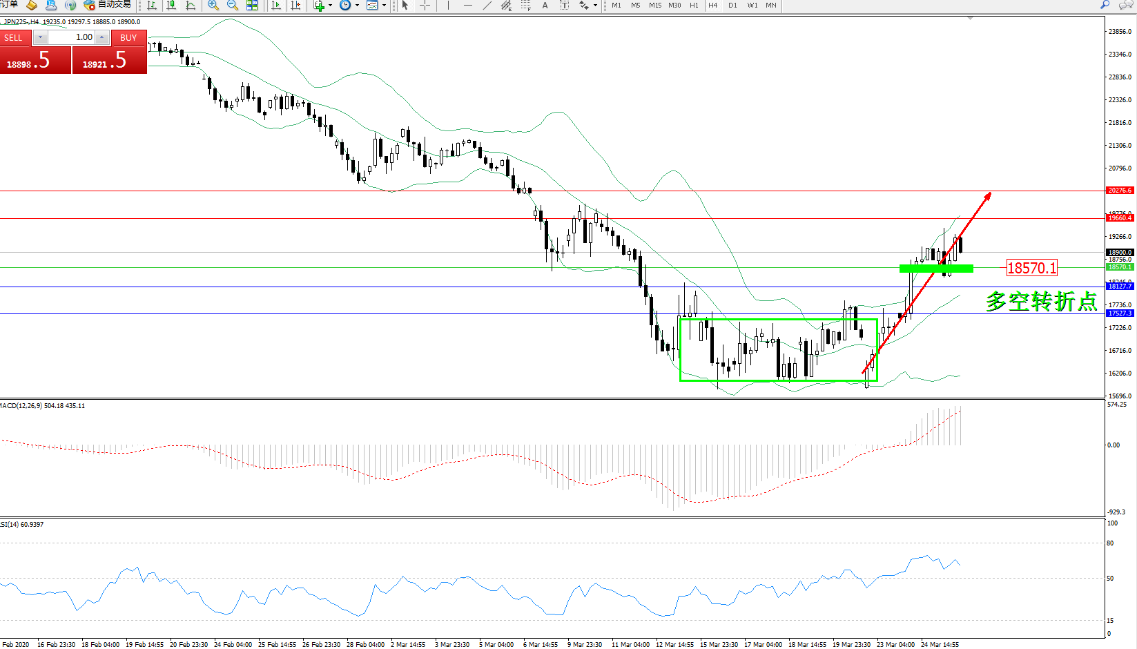Image resolution: width=1137 pixels, height=649 pixels.
Task: Select the crosshair tool
Action: [425, 6]
